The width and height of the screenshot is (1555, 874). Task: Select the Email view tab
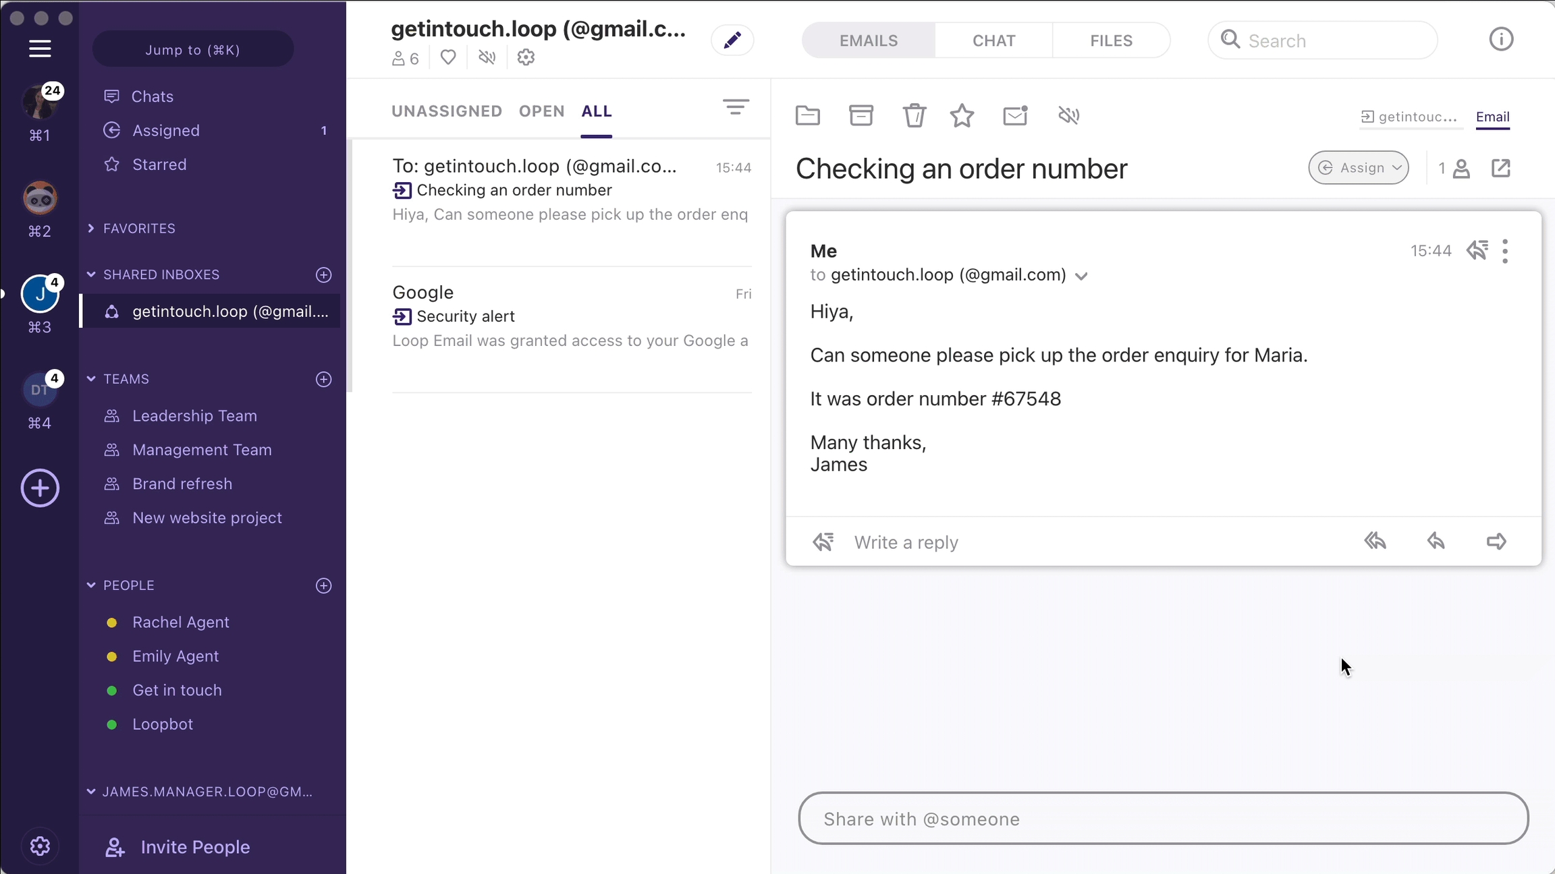[1492, 117]
